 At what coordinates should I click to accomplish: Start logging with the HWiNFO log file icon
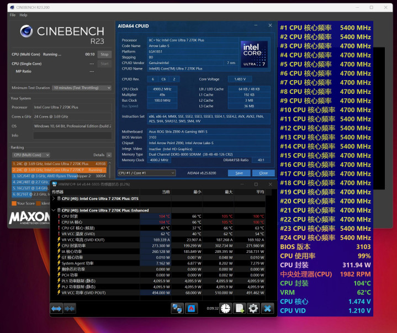(x=240, y=308)
